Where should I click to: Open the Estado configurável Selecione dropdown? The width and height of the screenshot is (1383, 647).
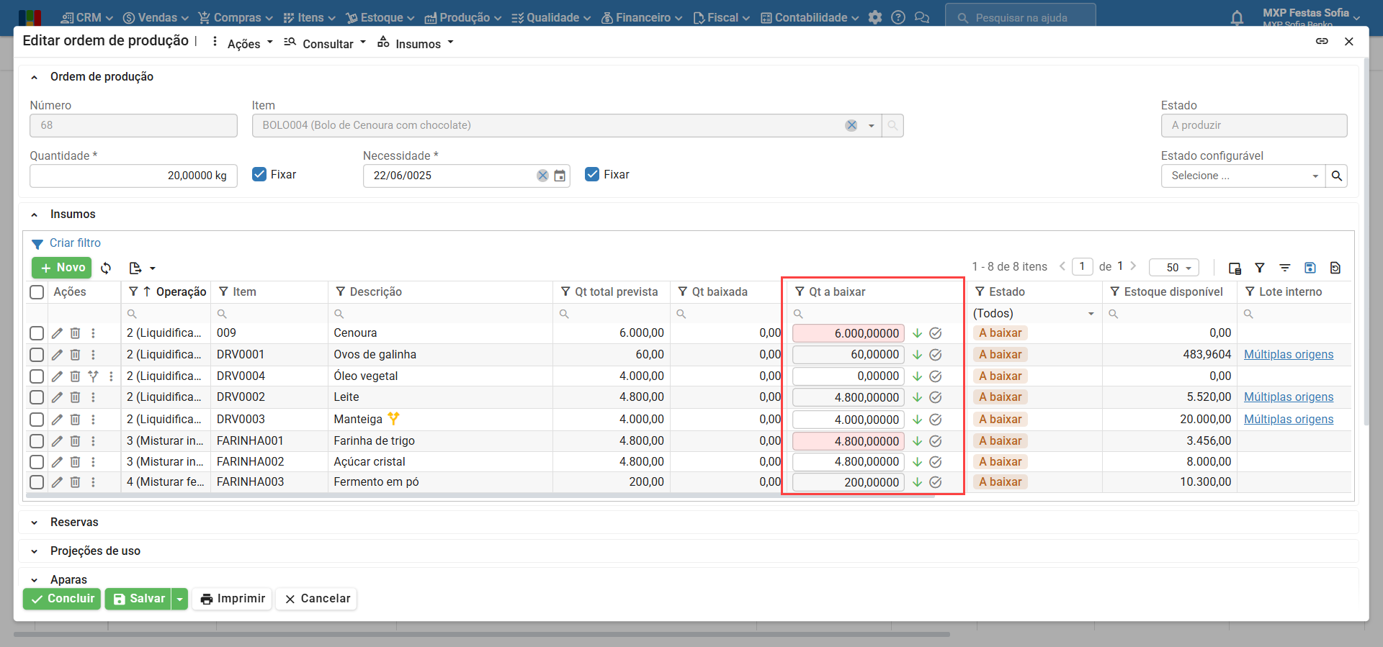pos(1243,176)
